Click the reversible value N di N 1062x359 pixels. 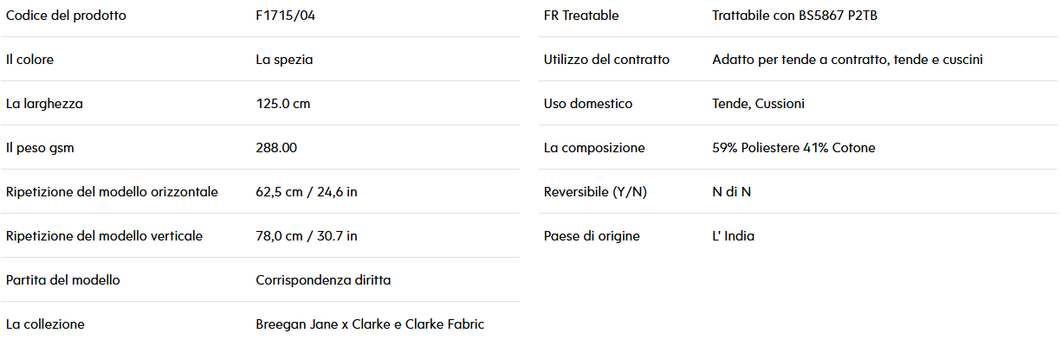731,192
